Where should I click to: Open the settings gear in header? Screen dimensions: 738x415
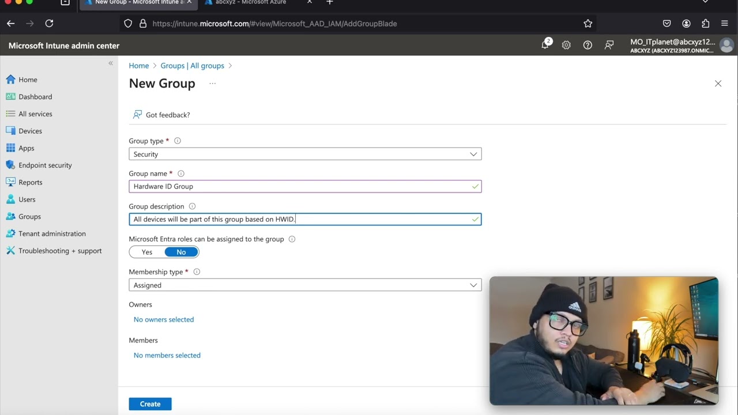tap(566, 45)
